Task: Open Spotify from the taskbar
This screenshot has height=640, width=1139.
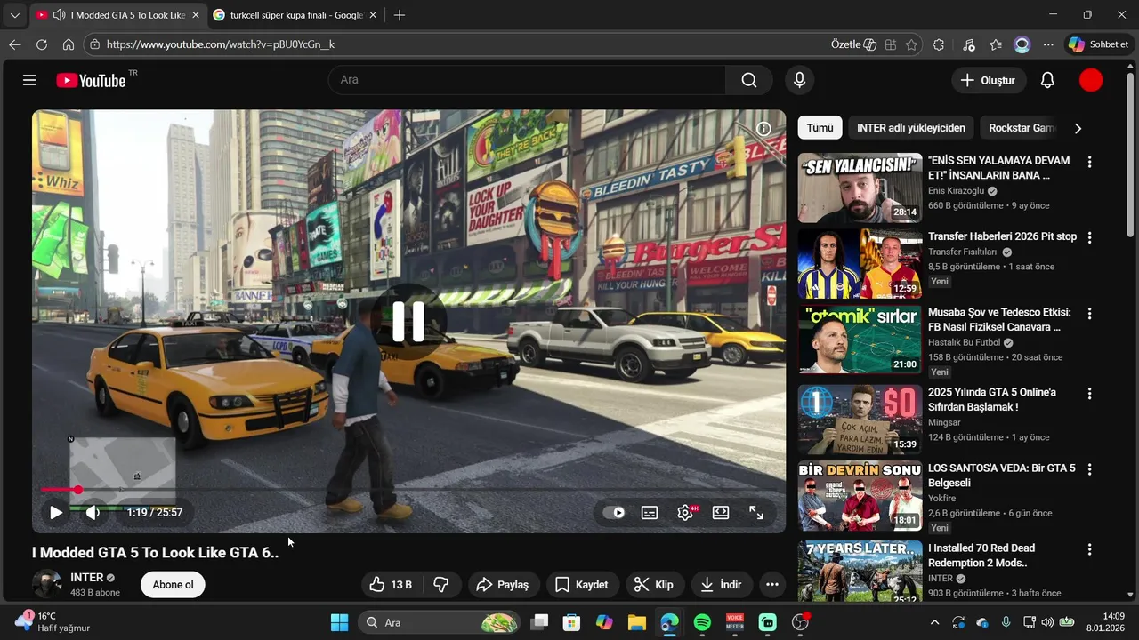Action: pos(702,622)
